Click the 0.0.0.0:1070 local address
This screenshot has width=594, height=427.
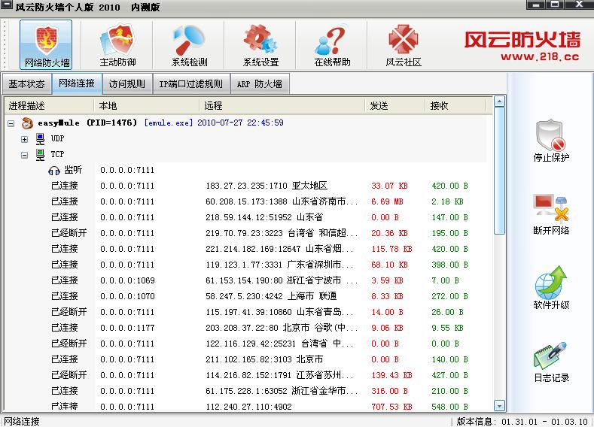127,296
